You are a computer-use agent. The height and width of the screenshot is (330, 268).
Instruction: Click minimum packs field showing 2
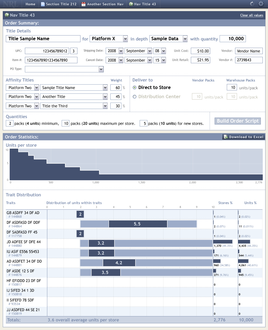(x=10, y=123)
